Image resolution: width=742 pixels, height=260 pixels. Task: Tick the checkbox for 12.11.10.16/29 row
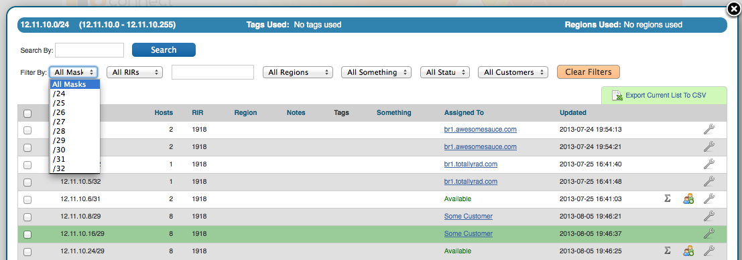pos(28,234)
